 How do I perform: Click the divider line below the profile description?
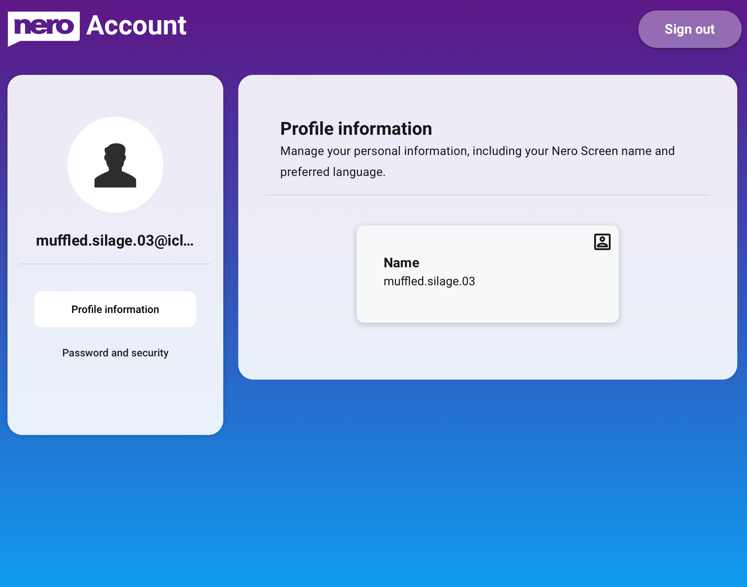click(487, 195)
